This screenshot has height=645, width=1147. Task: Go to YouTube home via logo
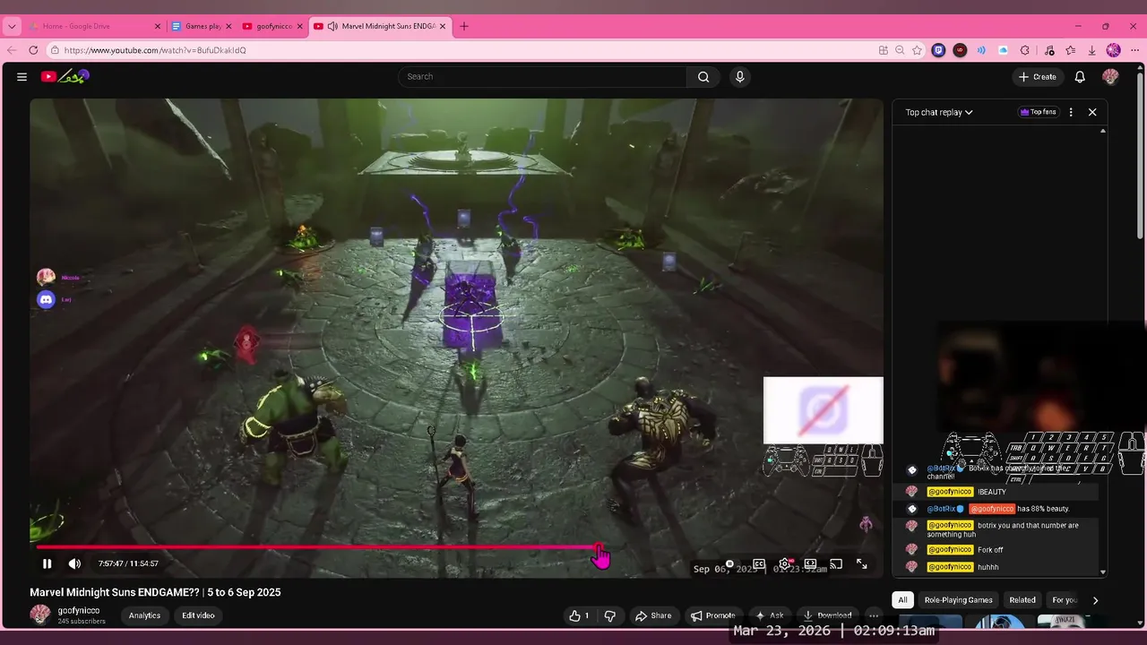65,77
